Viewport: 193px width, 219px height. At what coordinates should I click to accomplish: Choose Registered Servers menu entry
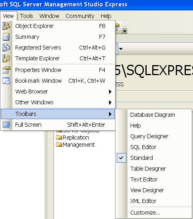(58, 48)
